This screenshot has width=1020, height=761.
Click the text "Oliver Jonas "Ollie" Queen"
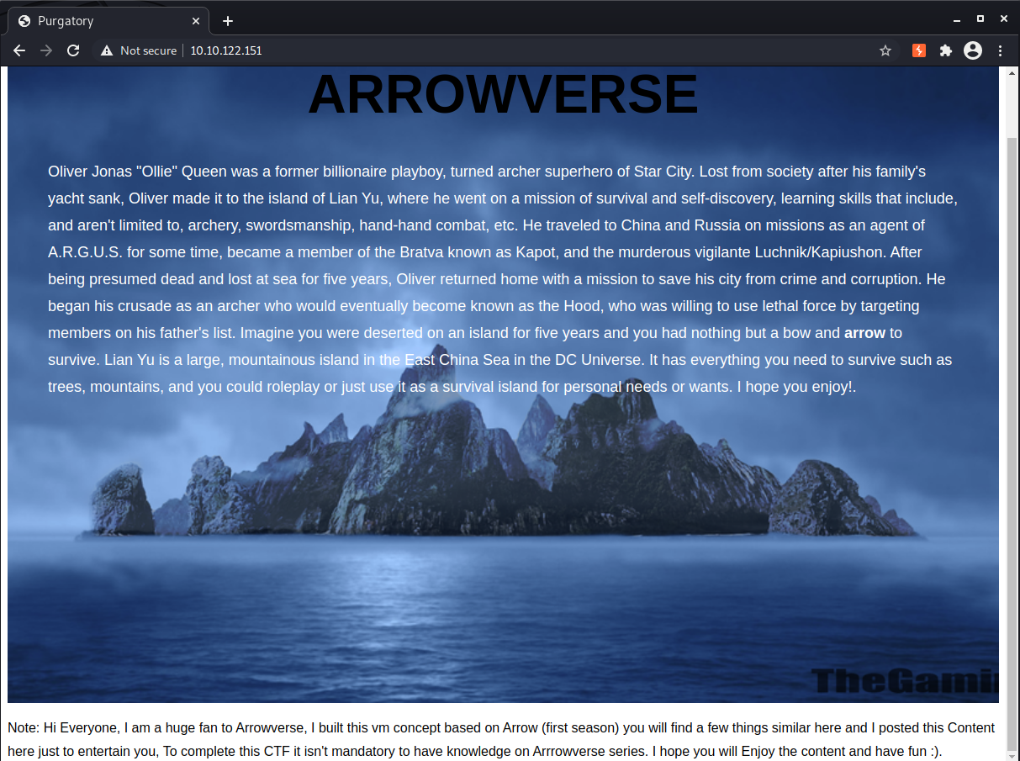[137, 172]
